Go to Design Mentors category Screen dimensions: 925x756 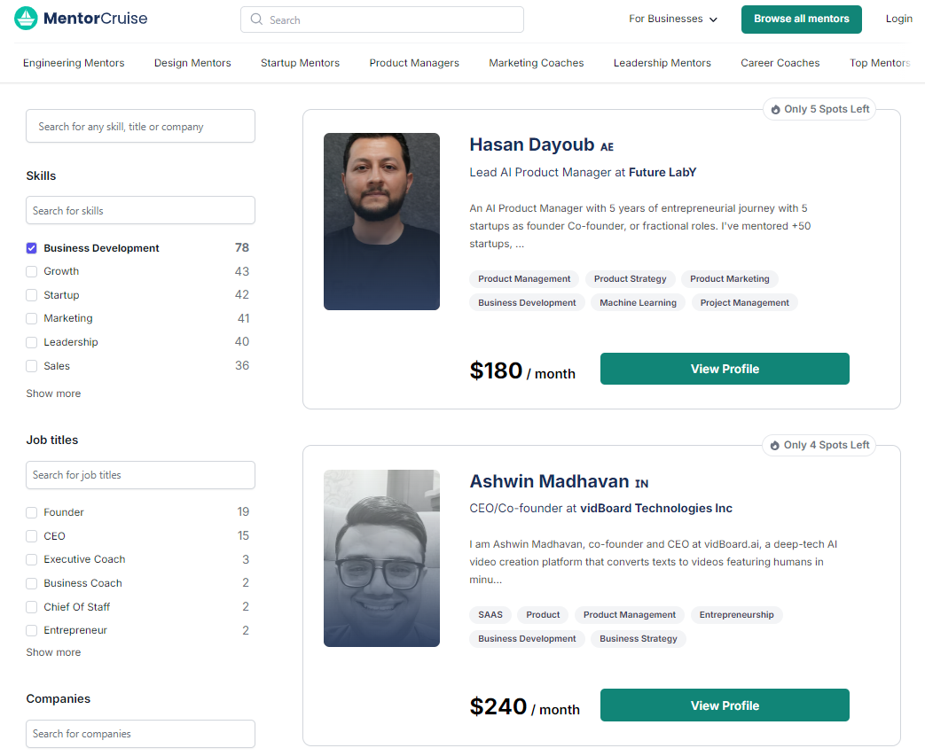192,63
